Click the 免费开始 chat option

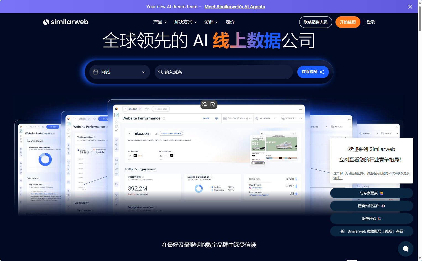pos(371,219)
